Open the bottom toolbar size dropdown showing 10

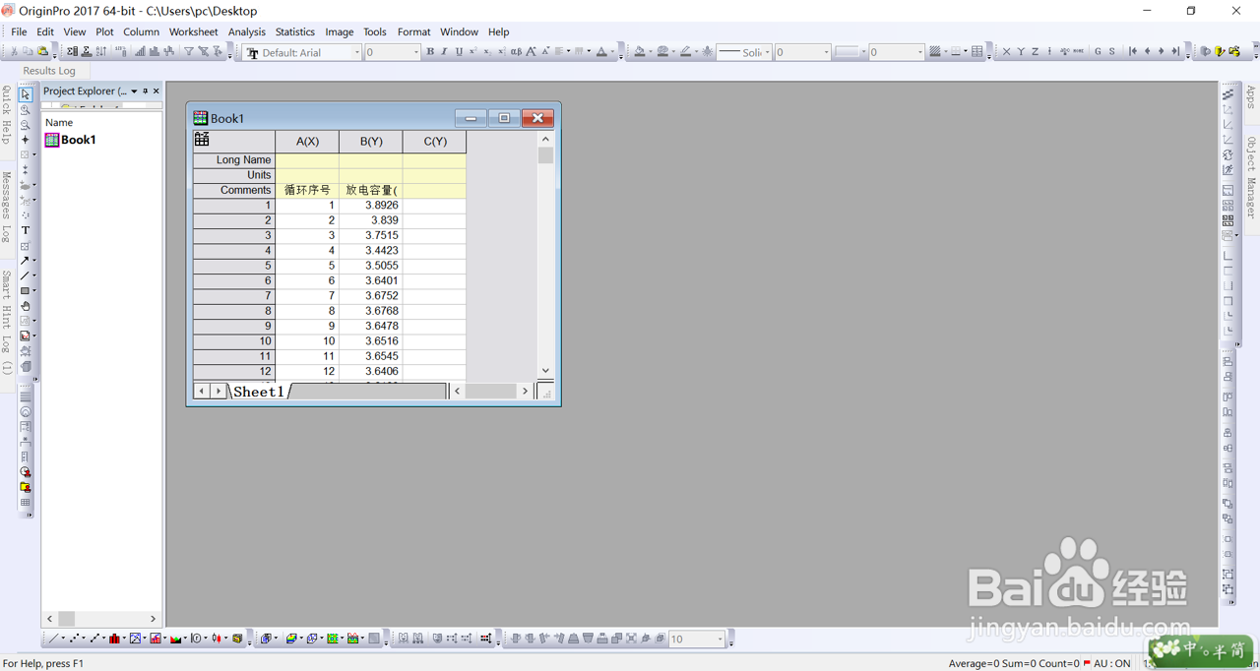pos(720,640)
